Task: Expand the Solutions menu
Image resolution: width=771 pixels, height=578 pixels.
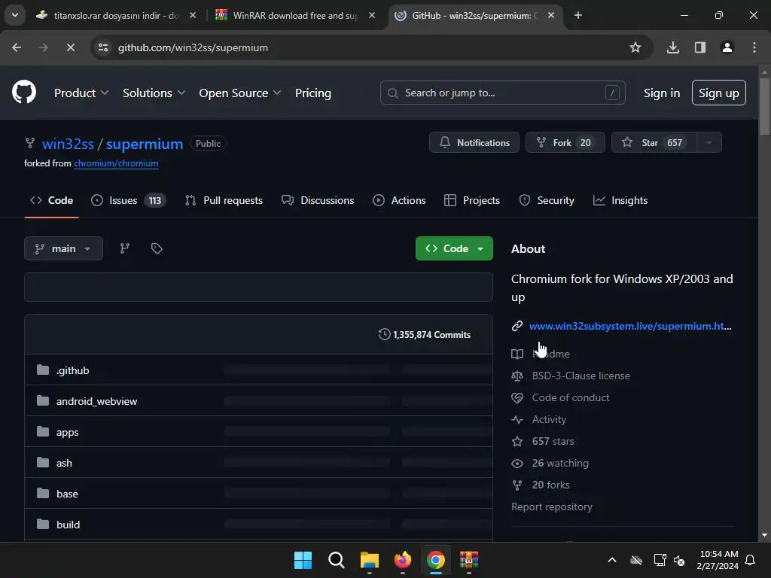Action: 154,93
